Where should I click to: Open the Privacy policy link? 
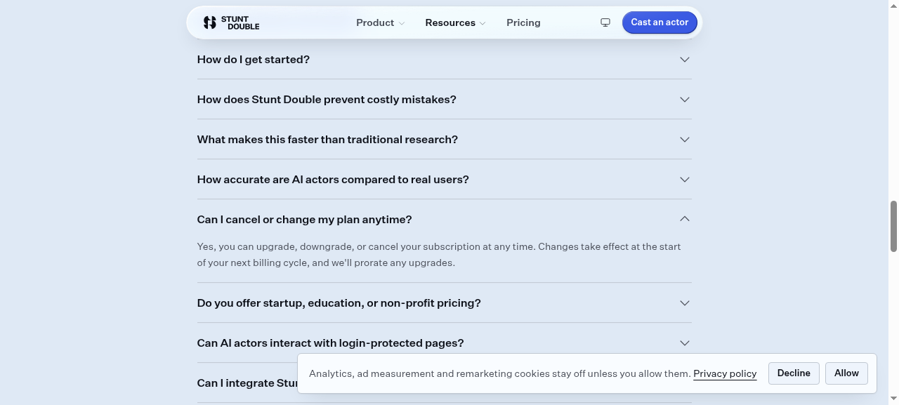(x=725, y=373)
